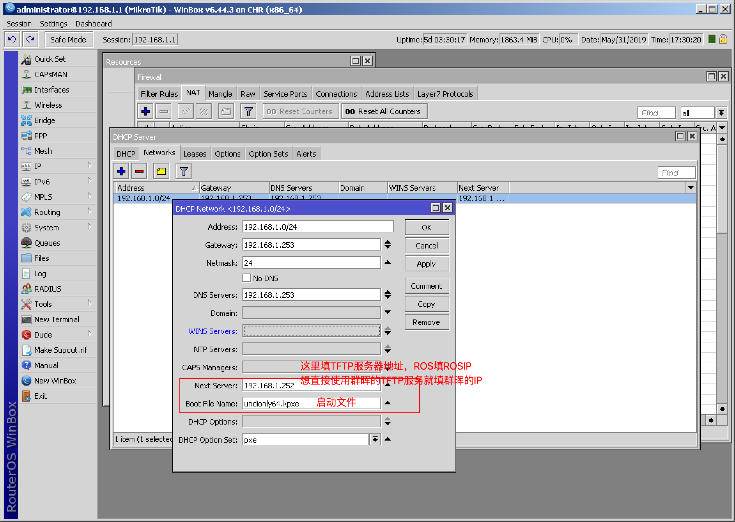Switch to the Leases tab
Image resolution: width=735 pixels, height=522 pixels.
(195, 154)
